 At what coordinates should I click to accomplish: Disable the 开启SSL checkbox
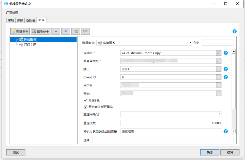coord(85,100)
